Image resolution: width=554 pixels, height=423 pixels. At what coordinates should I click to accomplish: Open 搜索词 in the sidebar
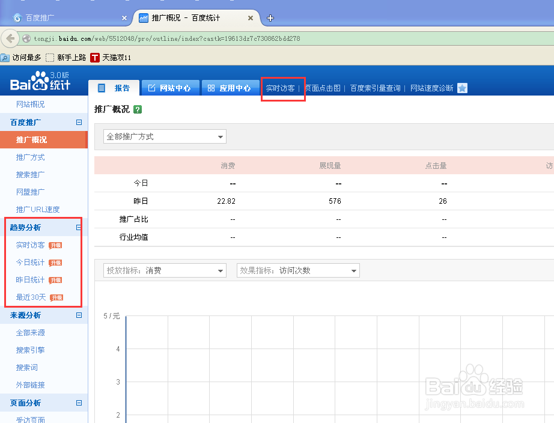point(27,368)
